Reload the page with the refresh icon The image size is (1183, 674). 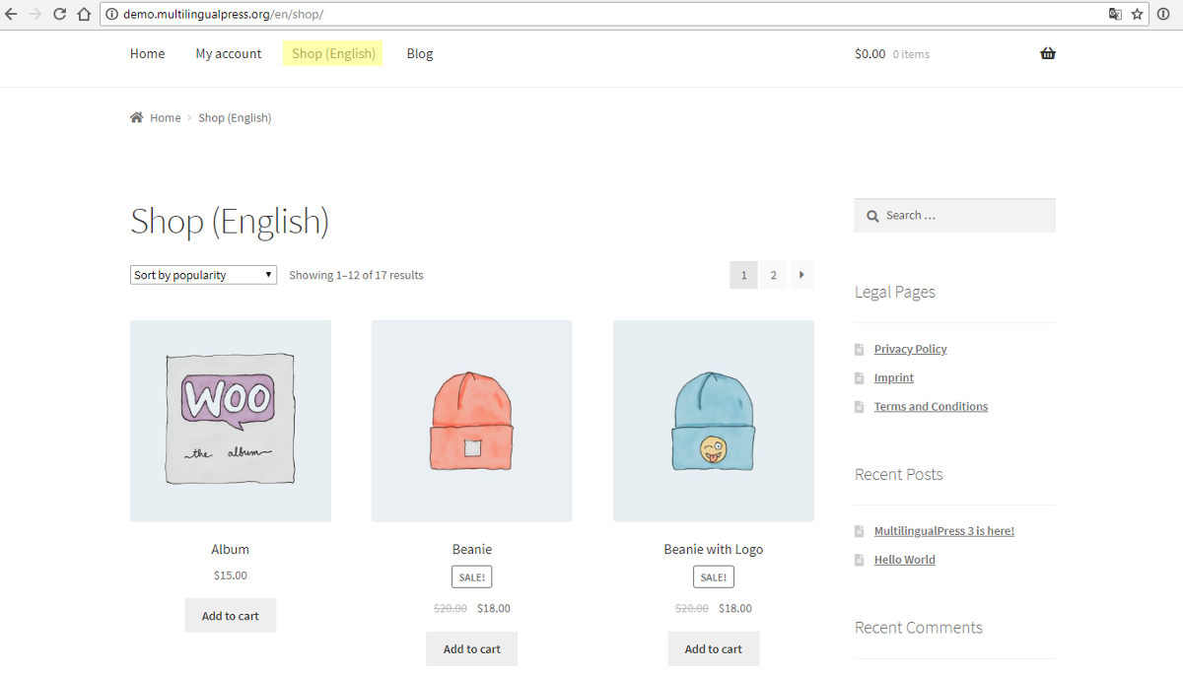tap(58, 14)
